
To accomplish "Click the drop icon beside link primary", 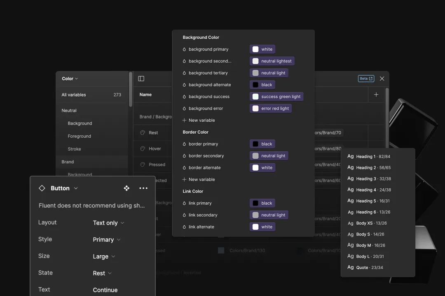I will (184, 203).
